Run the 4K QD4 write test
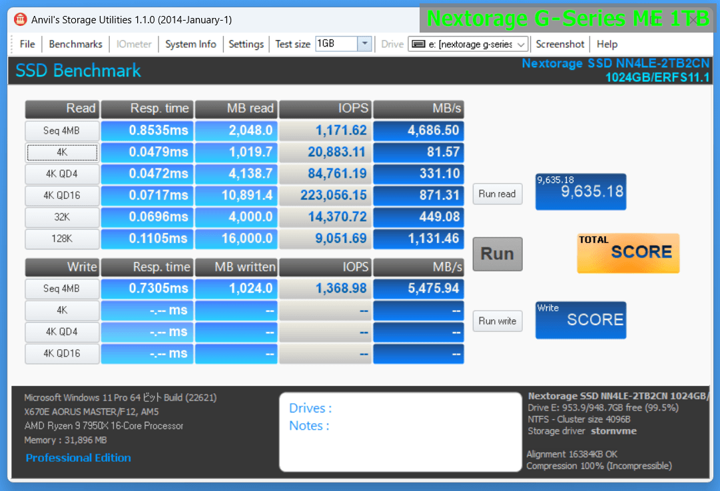The image size is (720, 491). [x=62, y=332]
